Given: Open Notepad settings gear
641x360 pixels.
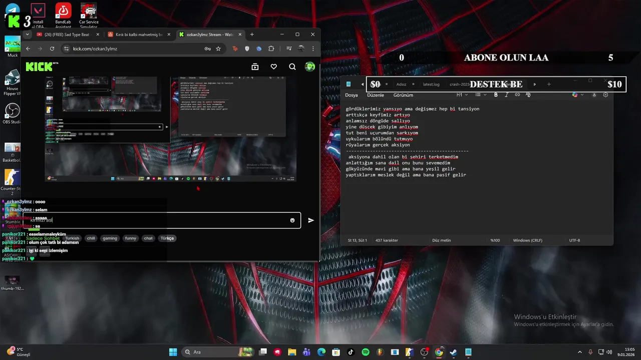Looking at the screenshot, I should click(x=605, y=94).
